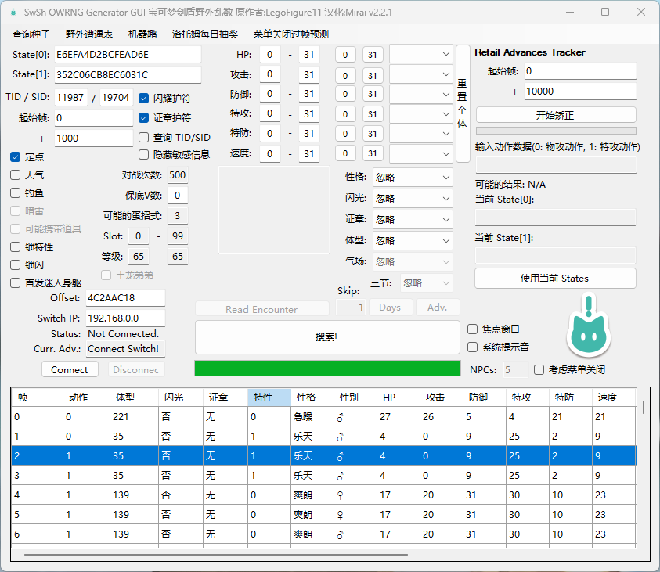Viewport: 660px width, 572px height.
Task: Click the State[0] input field
Action: (x=128, y=55)
